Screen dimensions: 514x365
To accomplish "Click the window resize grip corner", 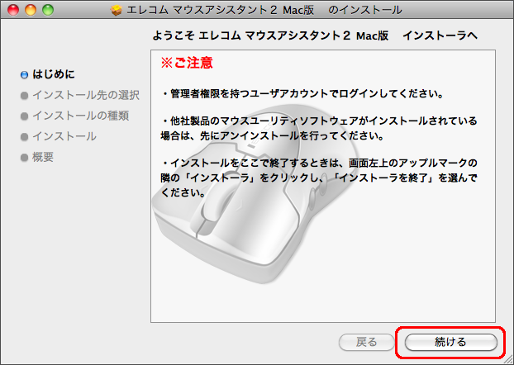I will (508, 360).
